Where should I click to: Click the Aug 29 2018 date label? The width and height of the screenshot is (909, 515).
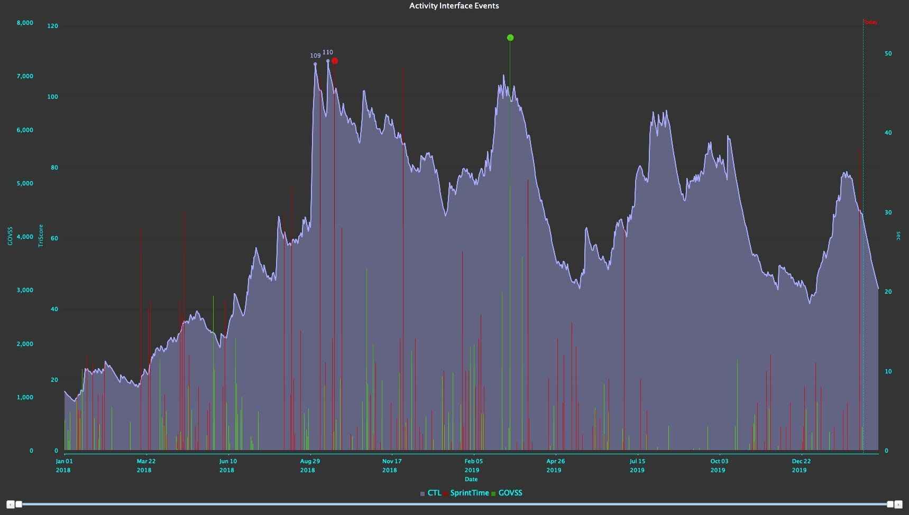coord(309,465)
